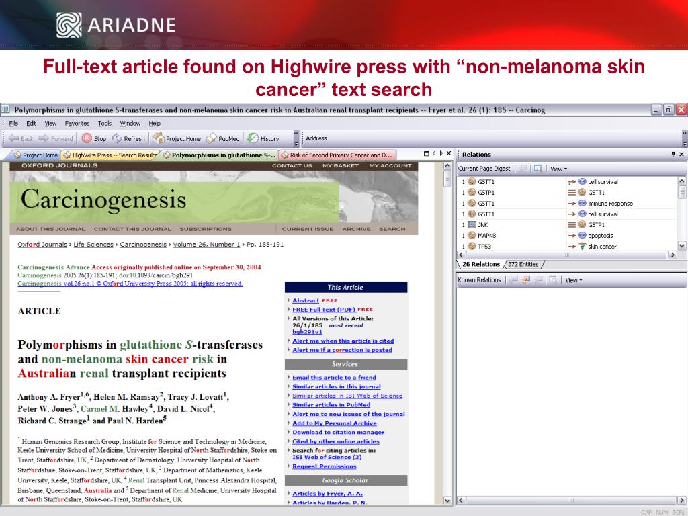Switch to the 372 Entities tab

coord(523,264)
